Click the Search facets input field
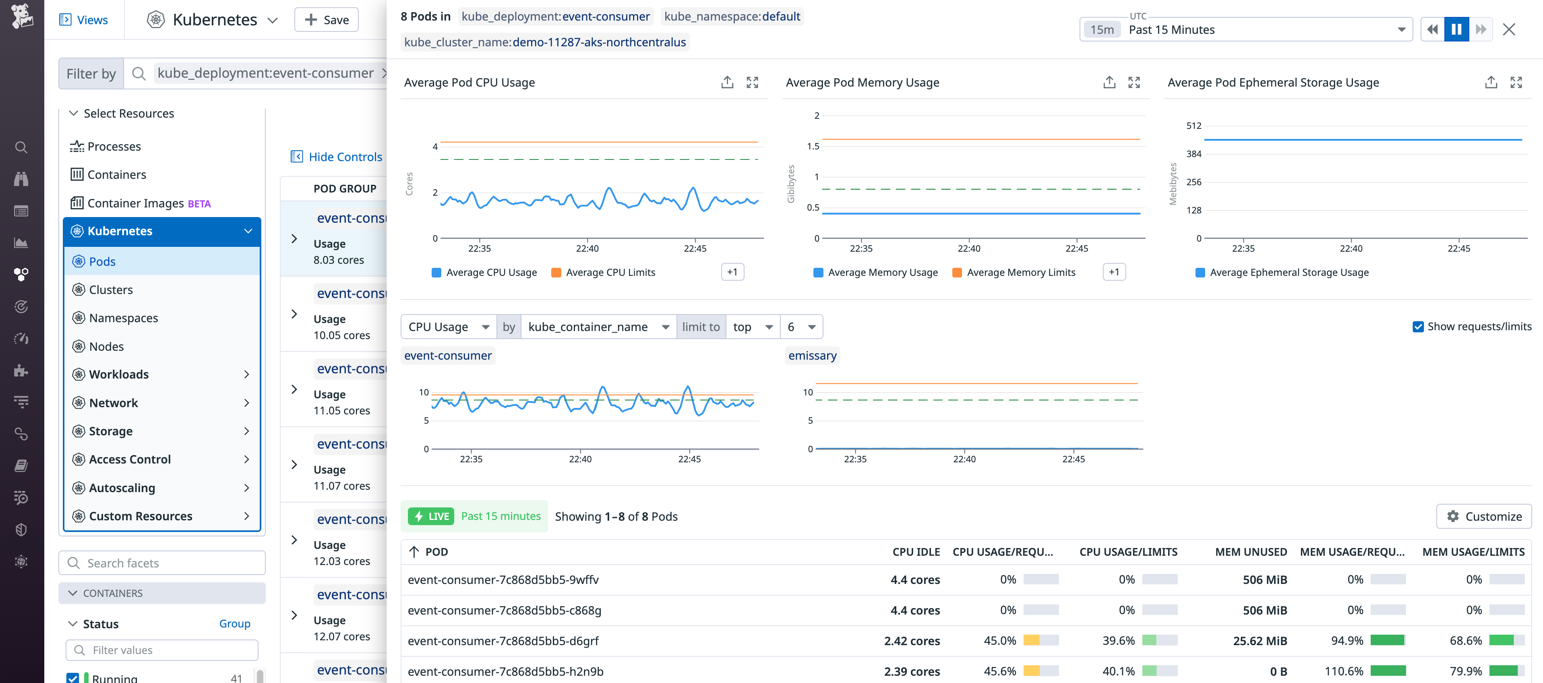Viewport: 1543px width, 683px height. [x=162, y=563]
